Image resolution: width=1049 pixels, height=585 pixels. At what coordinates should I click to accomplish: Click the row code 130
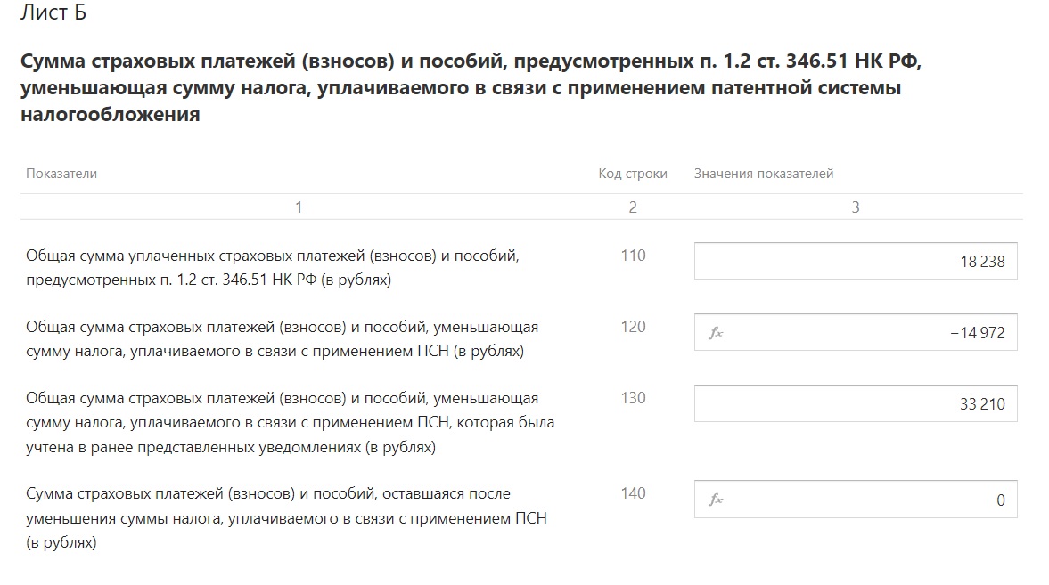point(633,398)
